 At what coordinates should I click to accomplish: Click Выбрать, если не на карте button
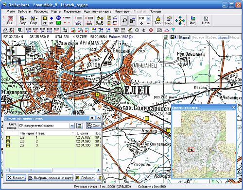pyautogui.click(x=51, y=178)
